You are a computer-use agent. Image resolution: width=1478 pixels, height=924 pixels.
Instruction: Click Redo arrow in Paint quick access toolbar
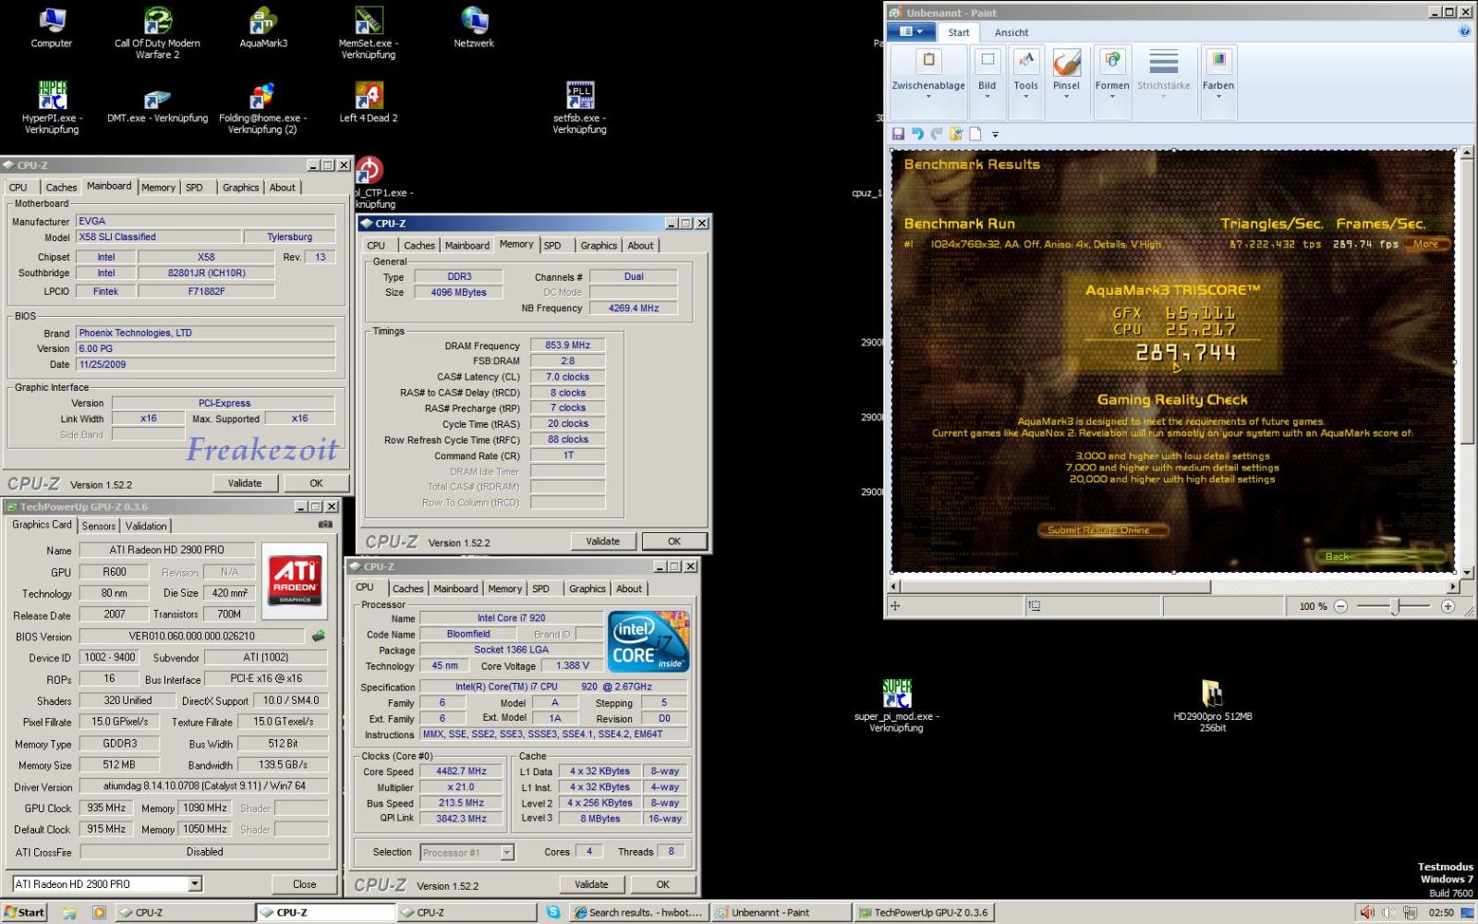click(937, 134)
